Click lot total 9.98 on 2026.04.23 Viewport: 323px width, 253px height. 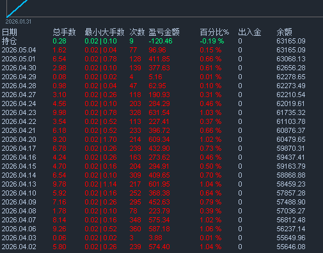[59, 112]
